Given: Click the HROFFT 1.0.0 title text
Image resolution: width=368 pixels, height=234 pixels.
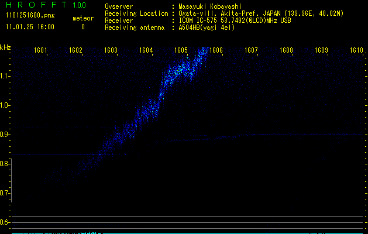Looking at the screenshot, I should click(46, 5).
